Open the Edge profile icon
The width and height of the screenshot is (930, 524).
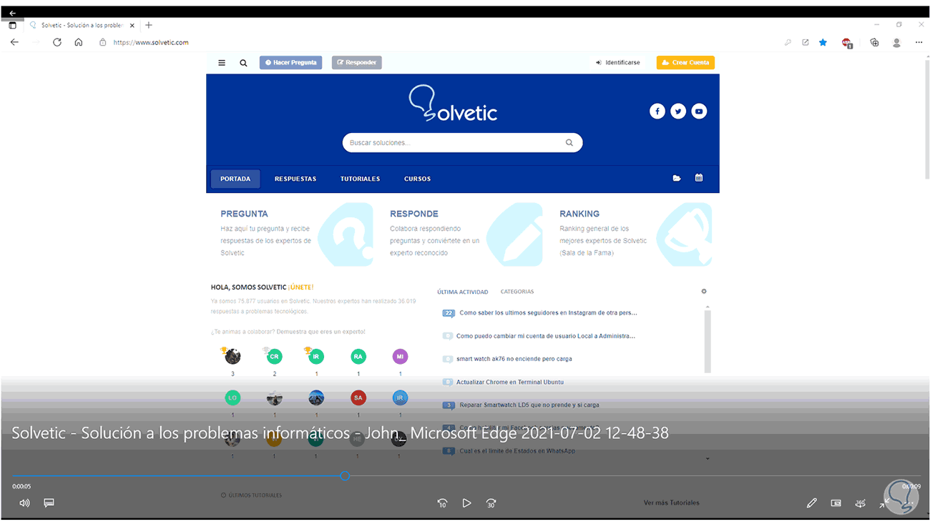896,42
